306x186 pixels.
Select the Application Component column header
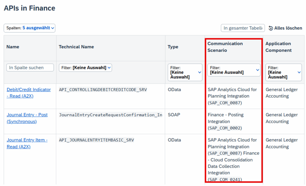coord(278,47)
